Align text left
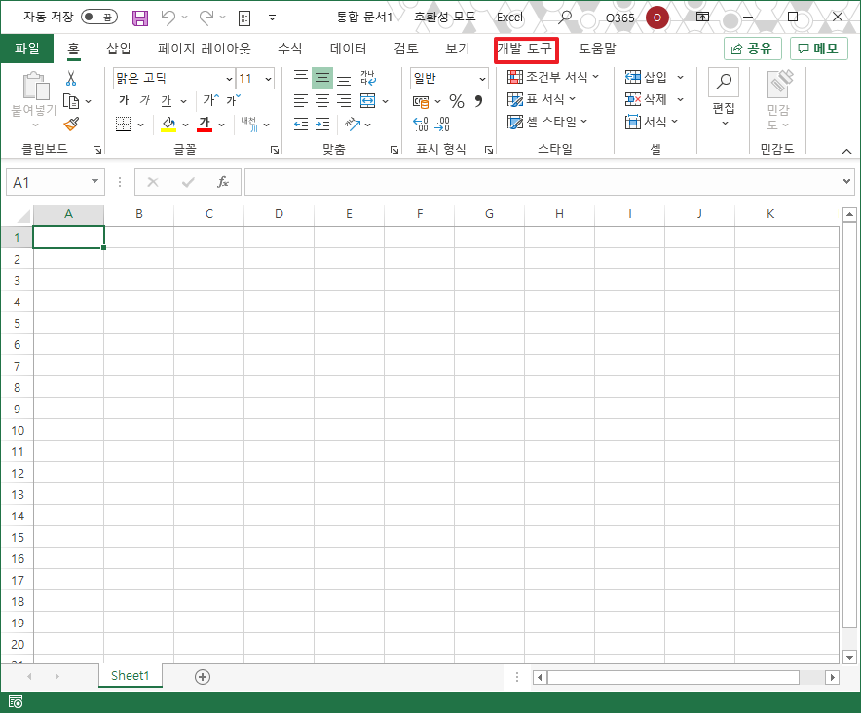861x713 pixels. (301, 101)
